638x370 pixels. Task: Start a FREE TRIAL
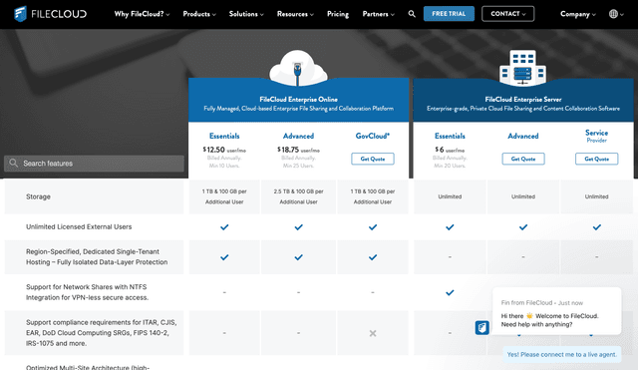pos(449,13)
